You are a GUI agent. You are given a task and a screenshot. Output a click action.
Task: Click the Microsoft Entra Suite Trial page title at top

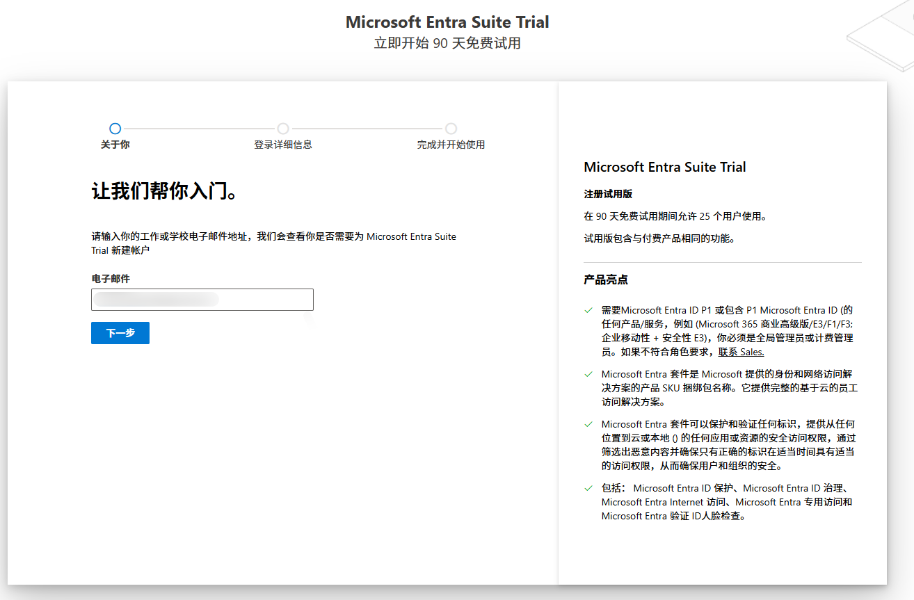pos(447,22)
